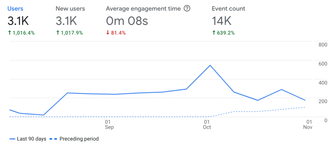Select the 01 Sep date on the axis
333x144 pixels.
click(109, 124)
